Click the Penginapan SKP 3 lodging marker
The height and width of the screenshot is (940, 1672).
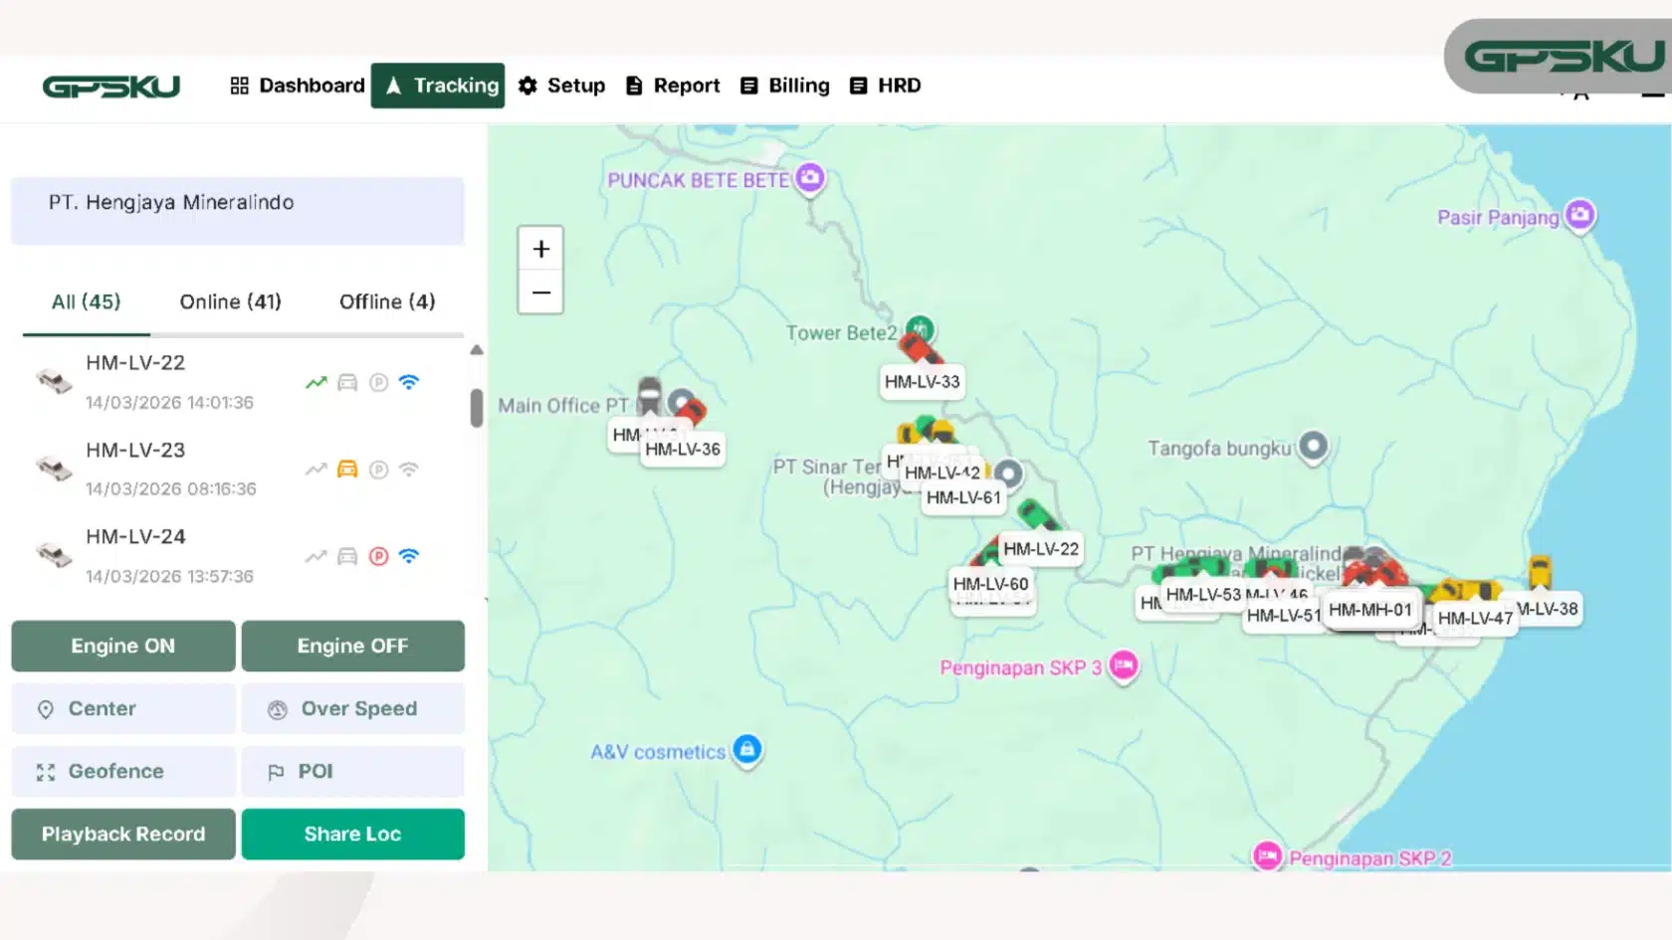pyautogui.click(x=1123, y=666)
